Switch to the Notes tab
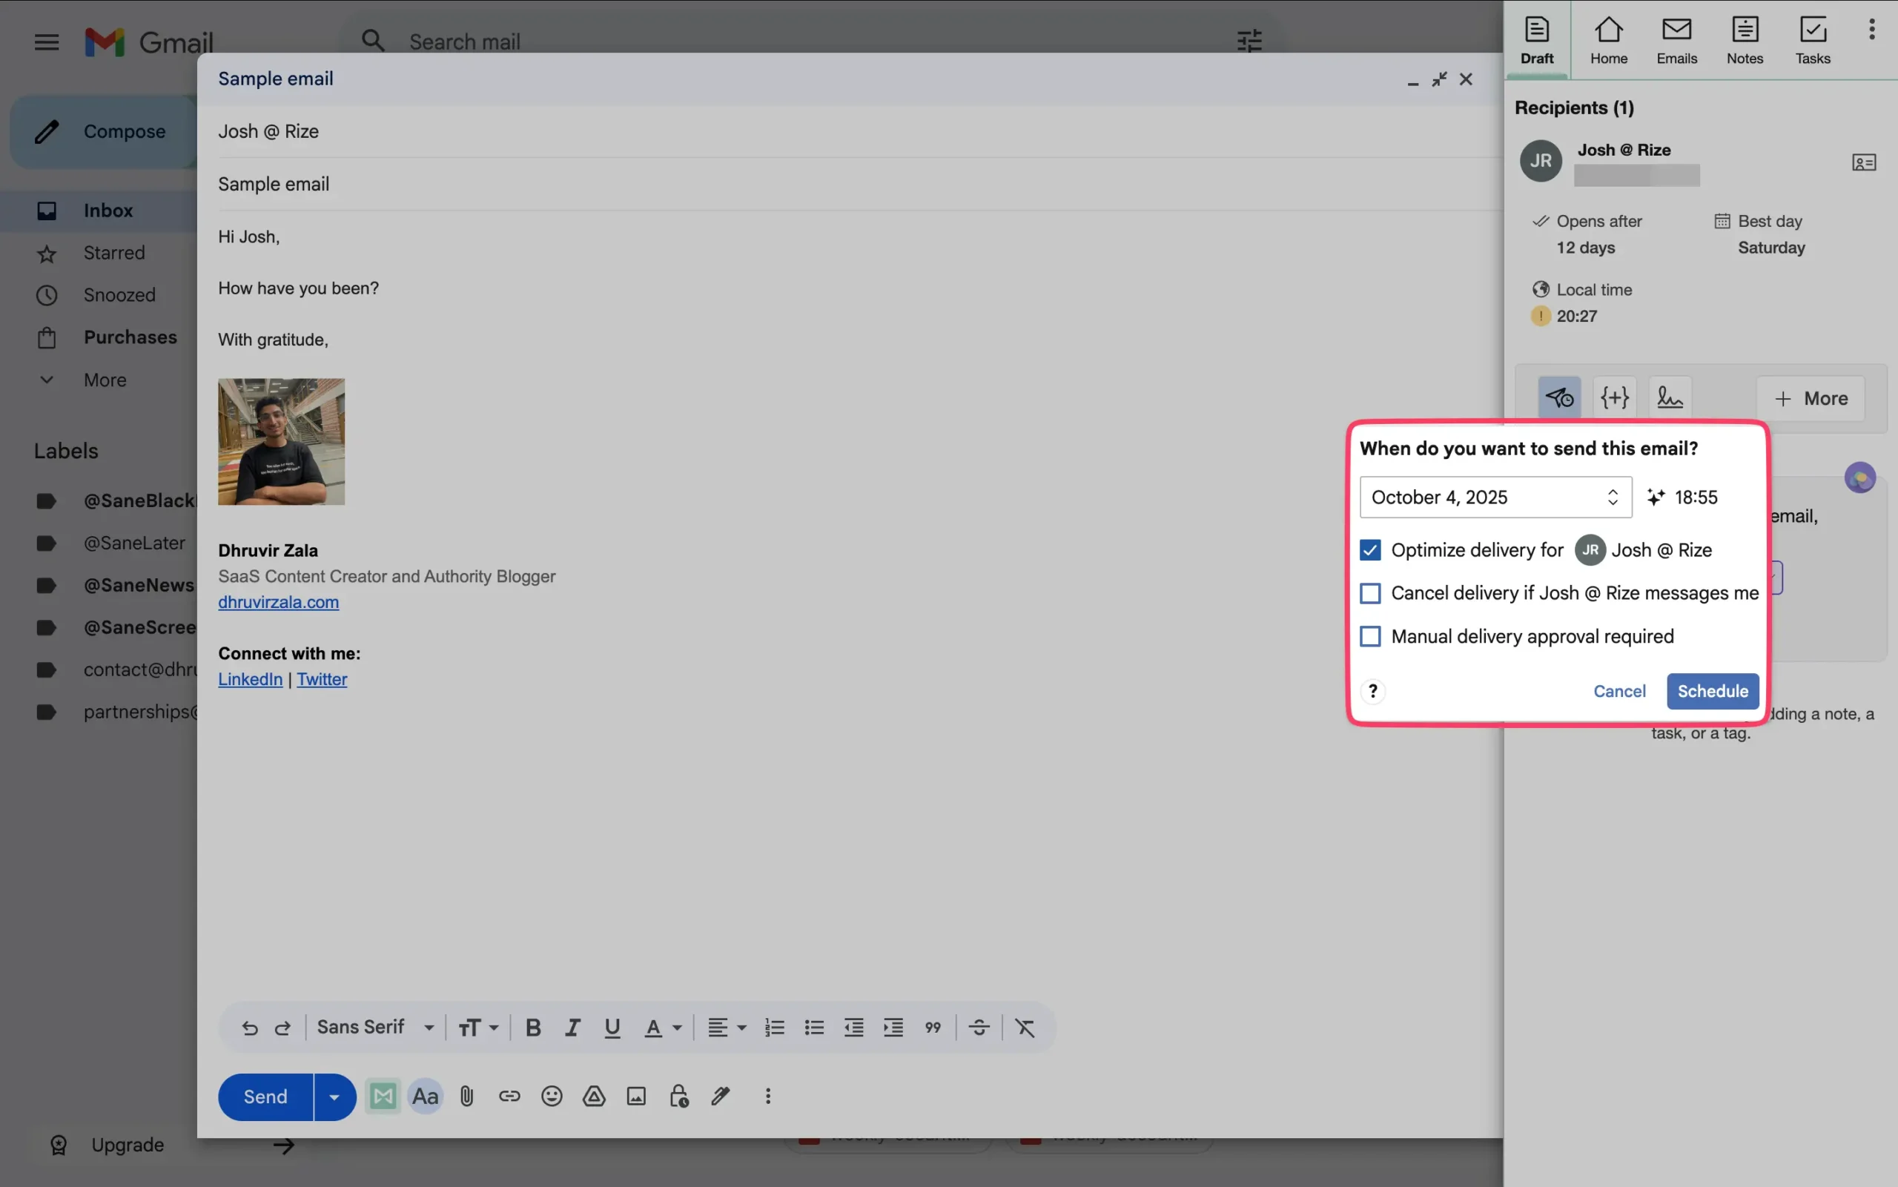 click(1744, 40)
